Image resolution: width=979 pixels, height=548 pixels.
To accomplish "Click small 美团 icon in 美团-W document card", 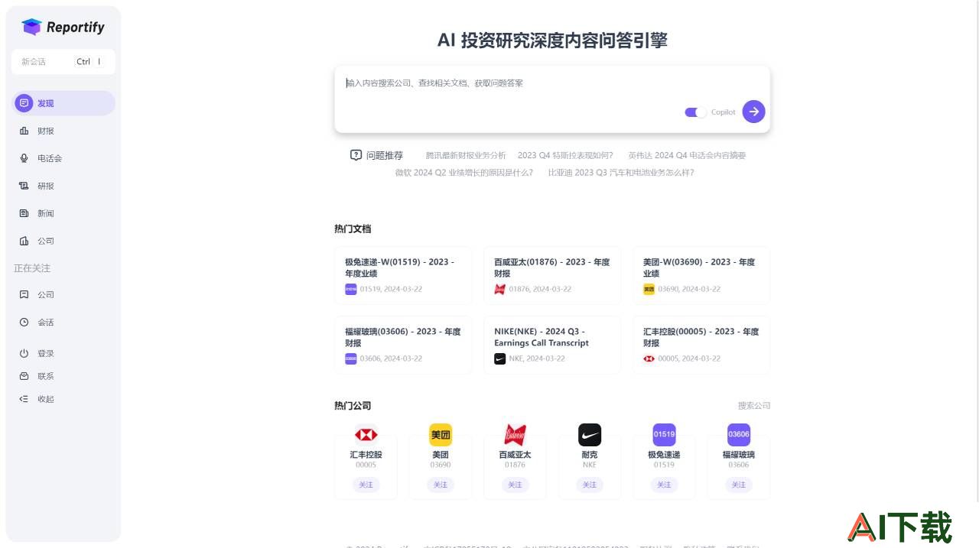I will tap(649, 289).
